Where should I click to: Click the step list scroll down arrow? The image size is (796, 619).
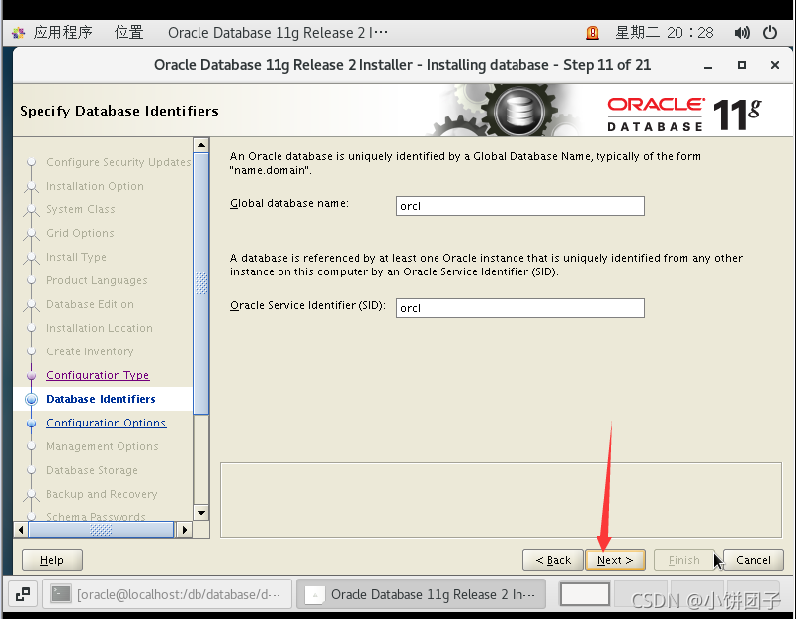[201, 513]
